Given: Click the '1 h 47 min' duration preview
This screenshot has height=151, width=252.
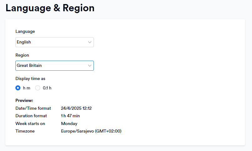Looking at the screenshot, I should 70,116.
